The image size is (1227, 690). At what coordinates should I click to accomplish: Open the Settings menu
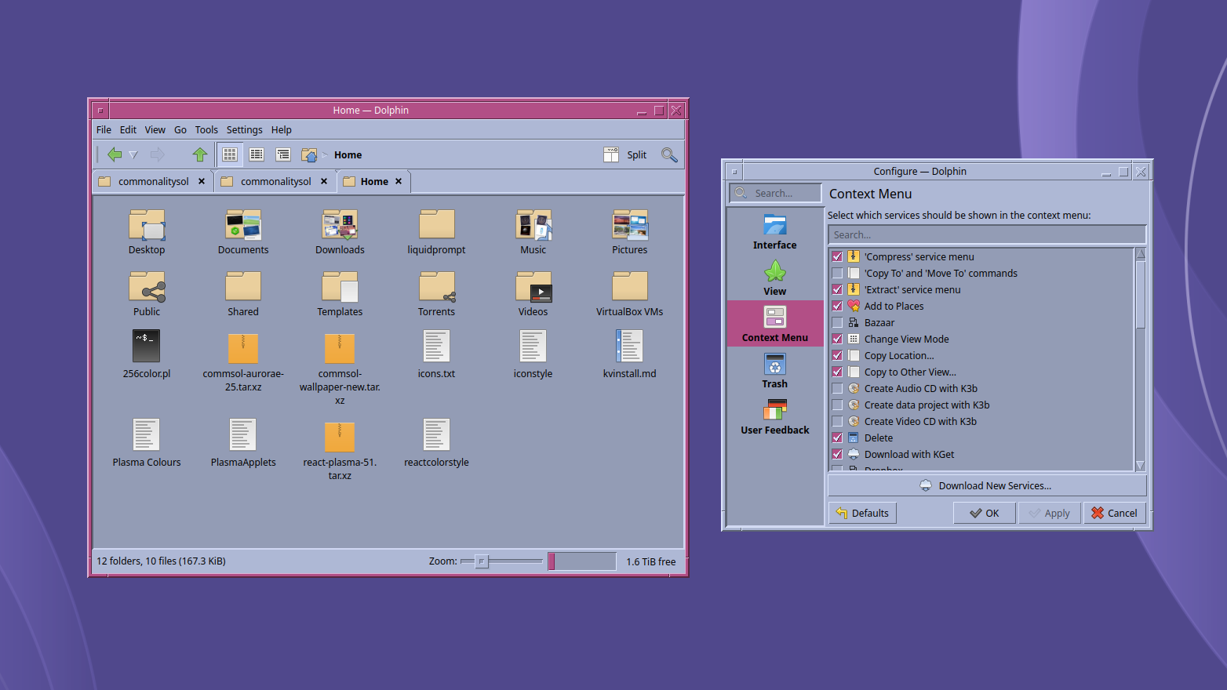pyautogui.click(x=245, y=130)
